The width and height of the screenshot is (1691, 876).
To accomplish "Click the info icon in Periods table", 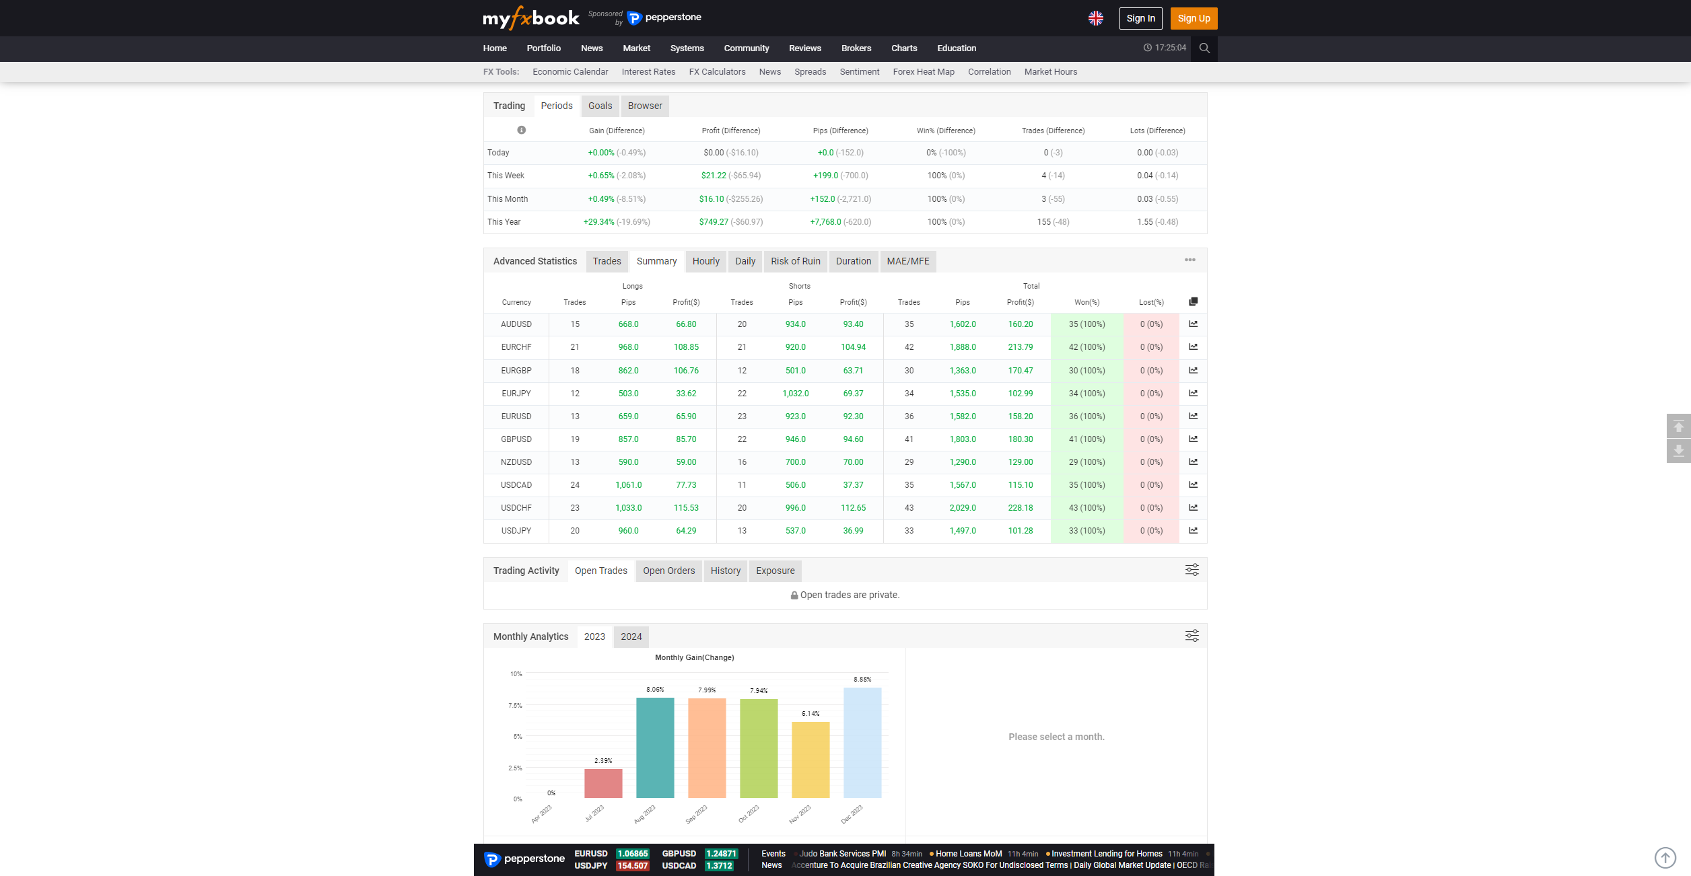I will 521,130.
